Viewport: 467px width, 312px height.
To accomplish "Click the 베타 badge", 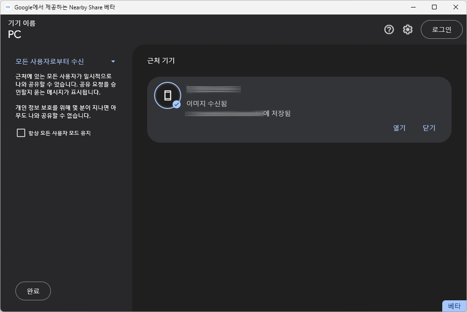I will tap(454, 306).
